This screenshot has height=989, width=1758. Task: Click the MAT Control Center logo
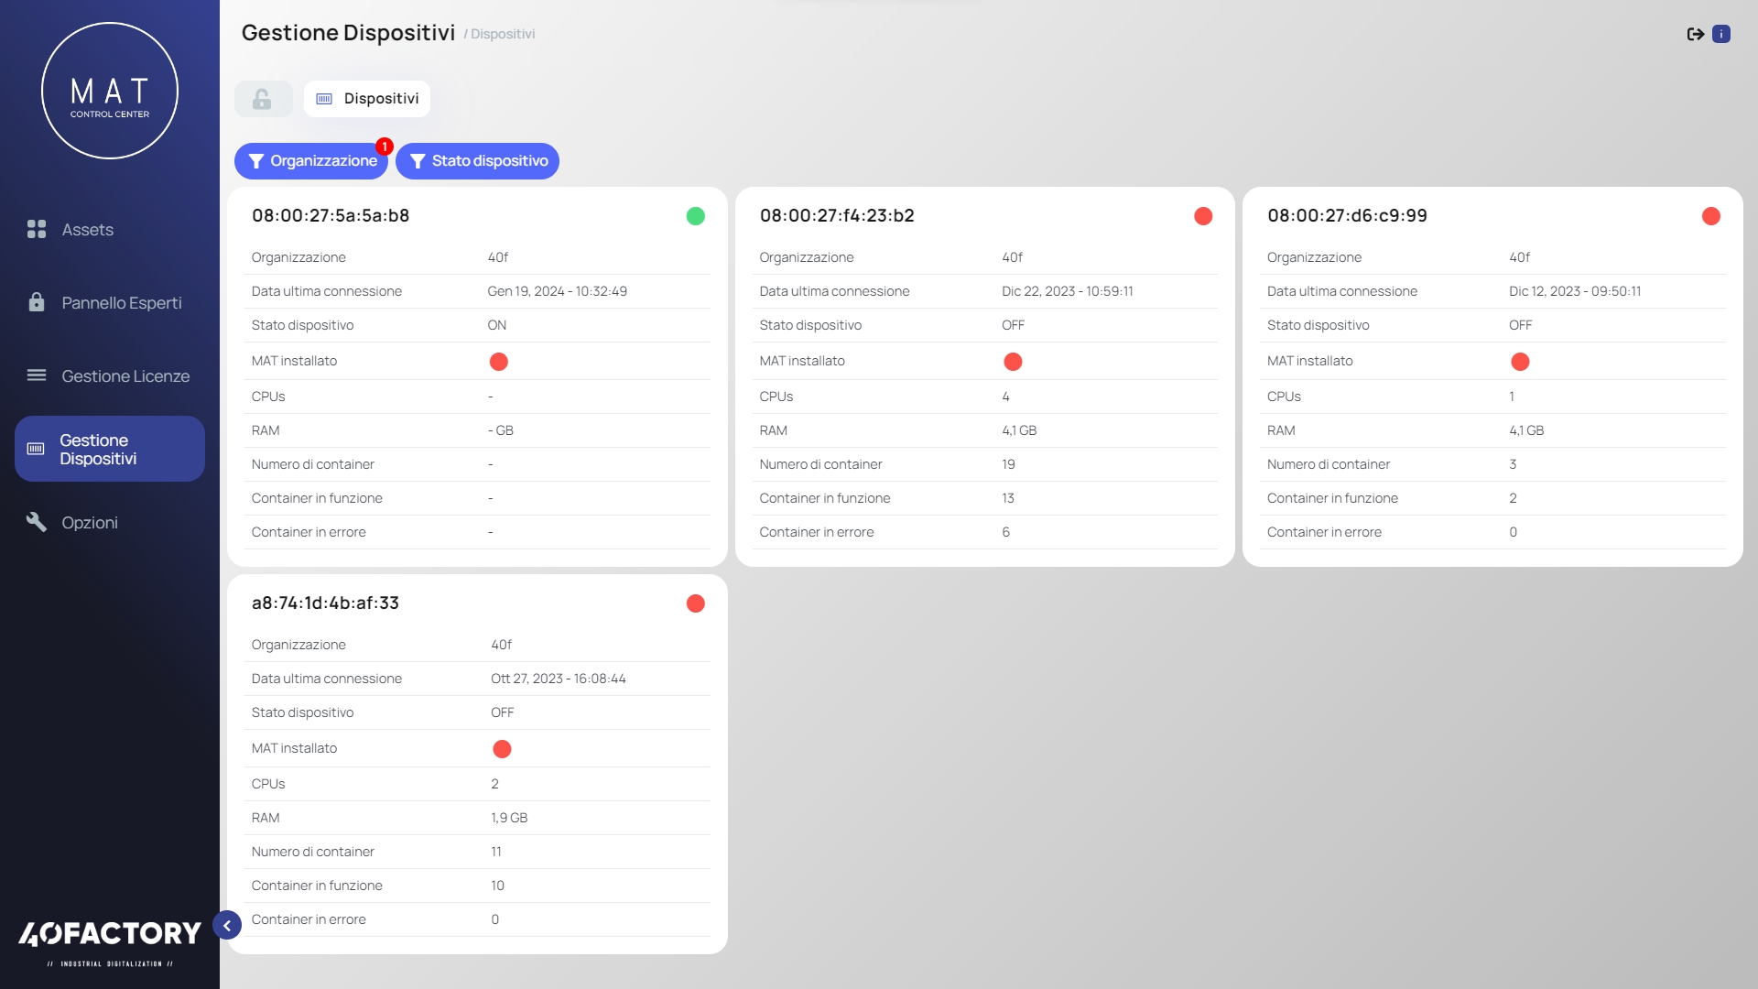pos(110,91)
